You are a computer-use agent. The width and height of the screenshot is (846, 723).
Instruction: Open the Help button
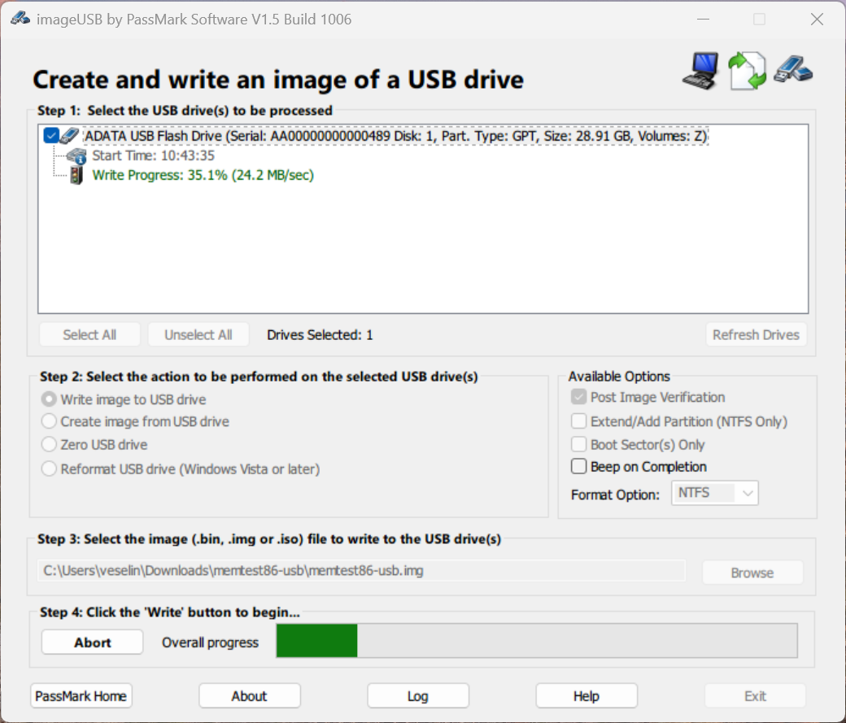click(x=586, y=696)
